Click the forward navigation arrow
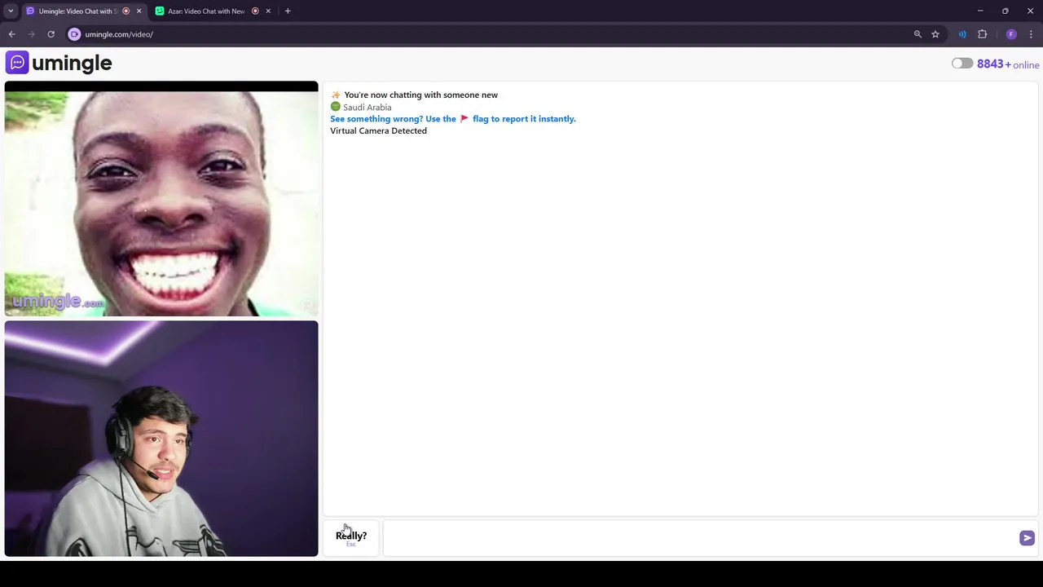Screen dimensions: 1043x587 point(32,34)
